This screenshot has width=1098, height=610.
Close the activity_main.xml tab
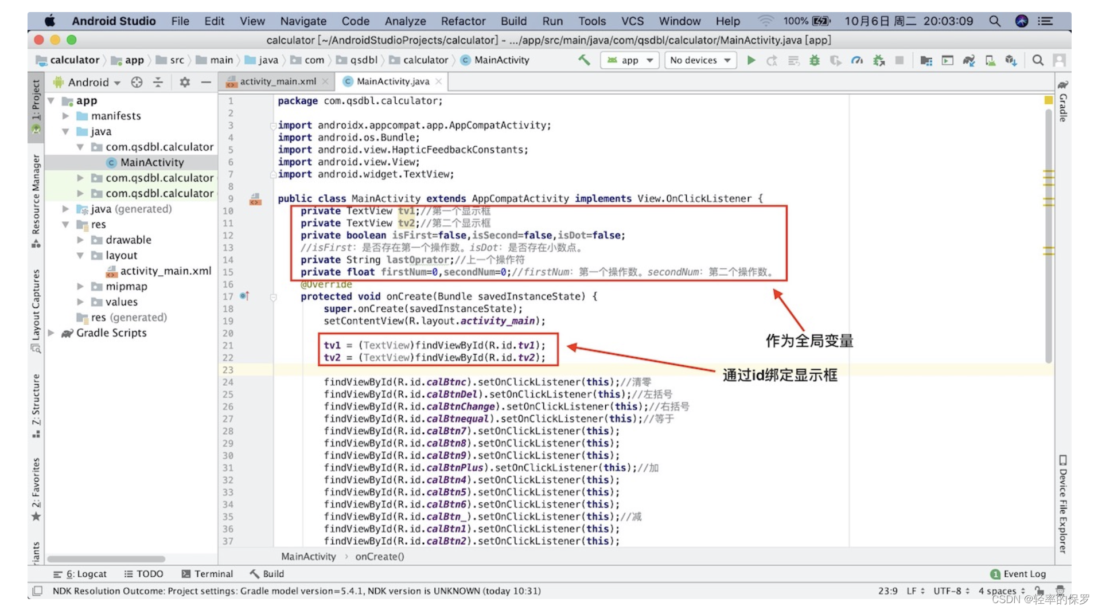(325, 81)
